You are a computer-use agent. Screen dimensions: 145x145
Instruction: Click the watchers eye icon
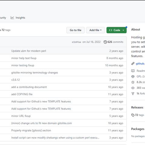point(133,88)
